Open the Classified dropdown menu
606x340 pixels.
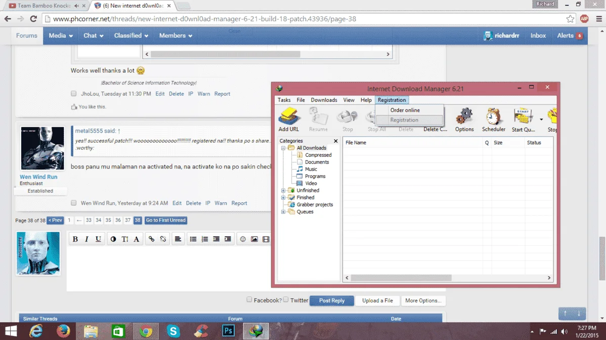(x=131, y=35)
